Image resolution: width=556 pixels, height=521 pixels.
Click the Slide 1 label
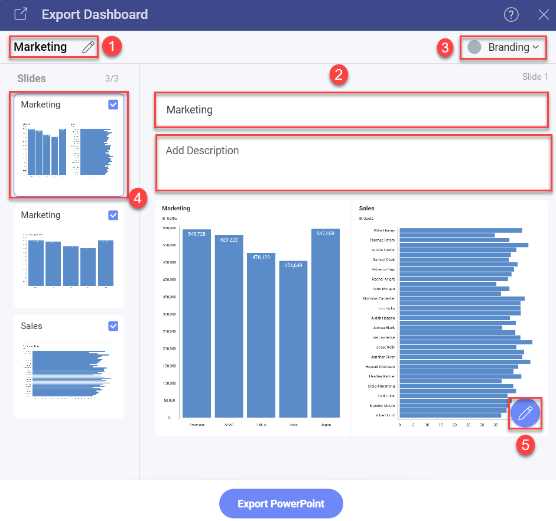pyautogui.click(x=535, y=77)
